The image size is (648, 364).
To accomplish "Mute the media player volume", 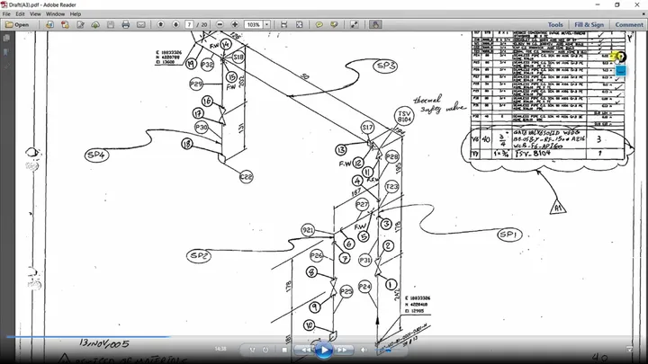I will pyautogui.click(x=364, y=350).
